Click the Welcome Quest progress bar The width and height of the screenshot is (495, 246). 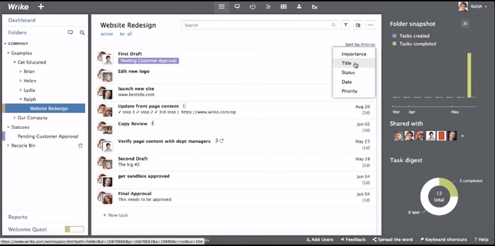pyautogui.click(x=74, y=229)
